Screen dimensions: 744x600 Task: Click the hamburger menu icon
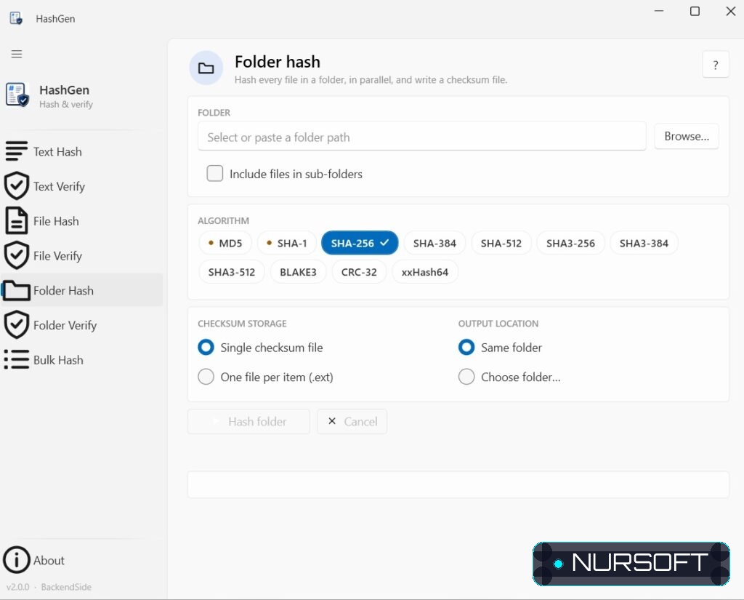click(x=17, y=54)
